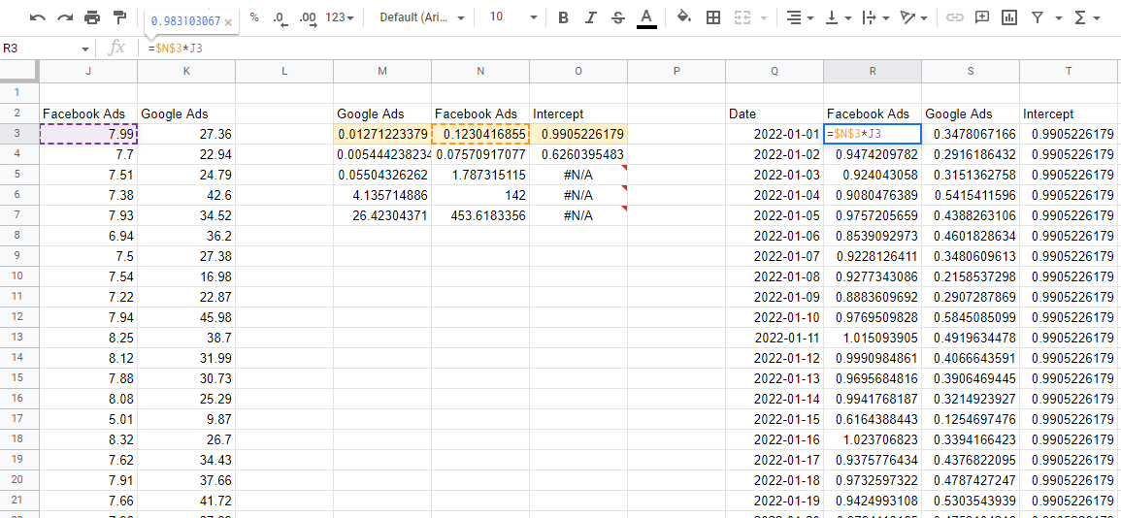Toggle strikethrough formatting

618,17
